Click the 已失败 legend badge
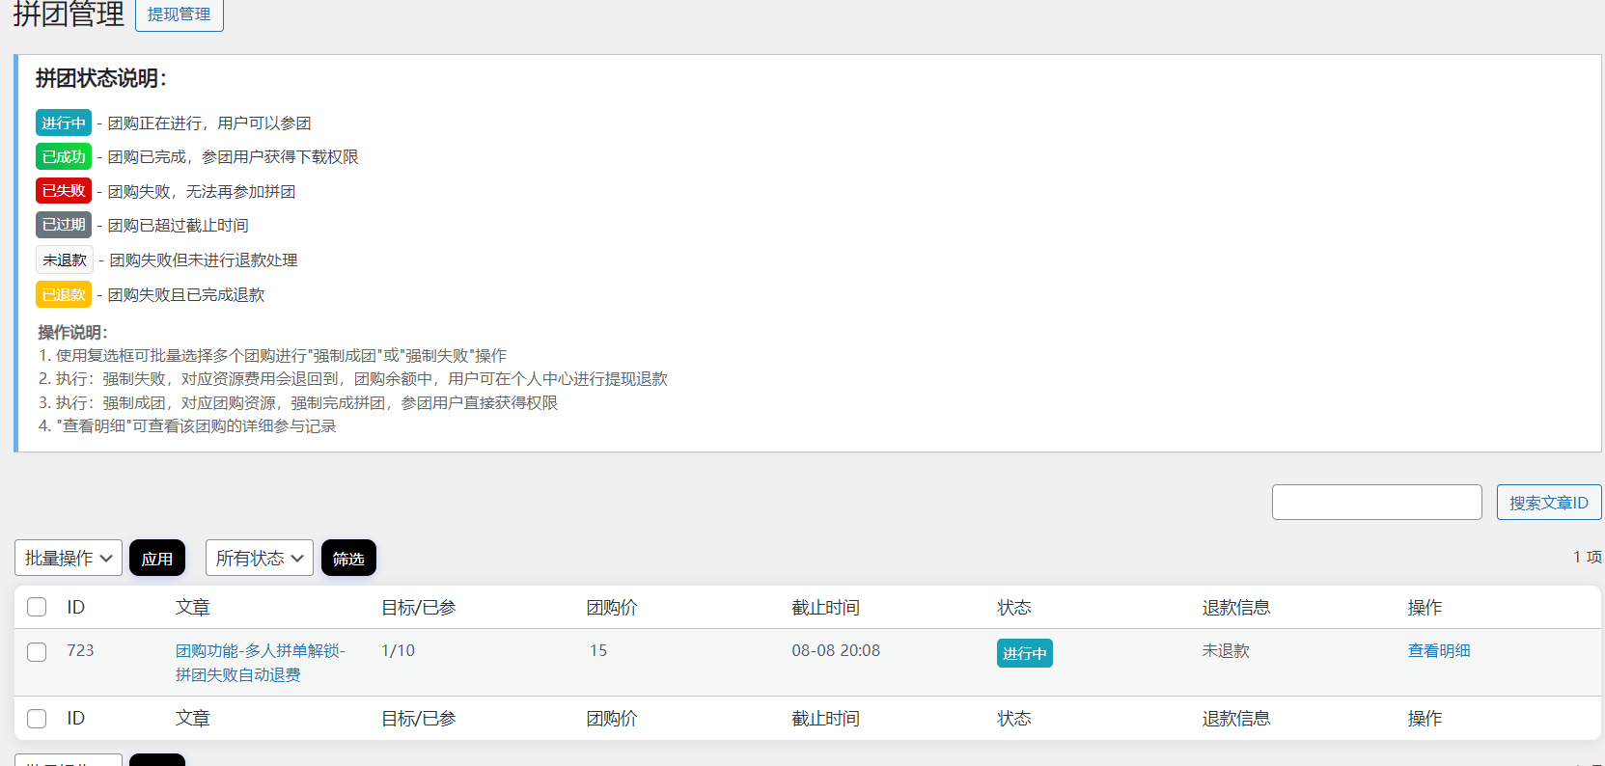 (x=64, y=191)
